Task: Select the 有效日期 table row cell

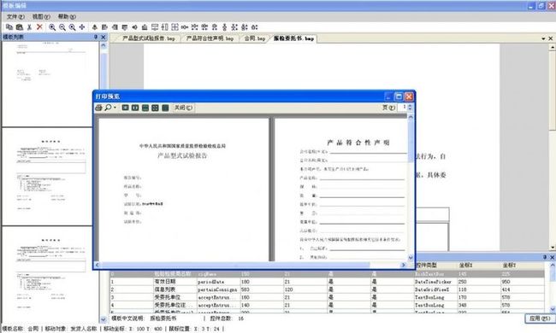Action: [174, 282]
